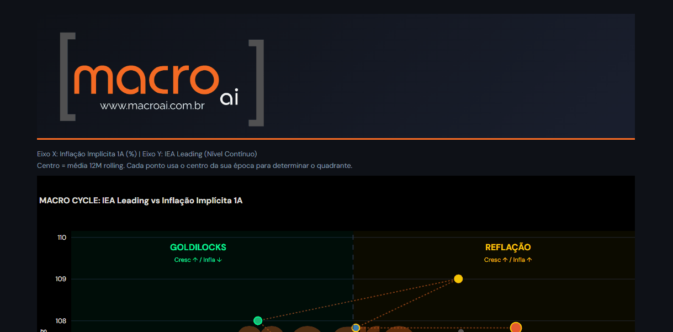
Task: Click the y-axis value 110
Action: (x=61, y=238)
